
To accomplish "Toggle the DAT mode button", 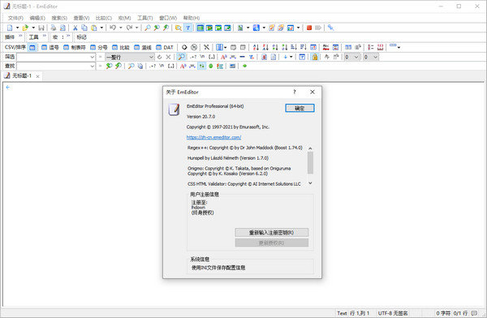I will coord(165,47).
